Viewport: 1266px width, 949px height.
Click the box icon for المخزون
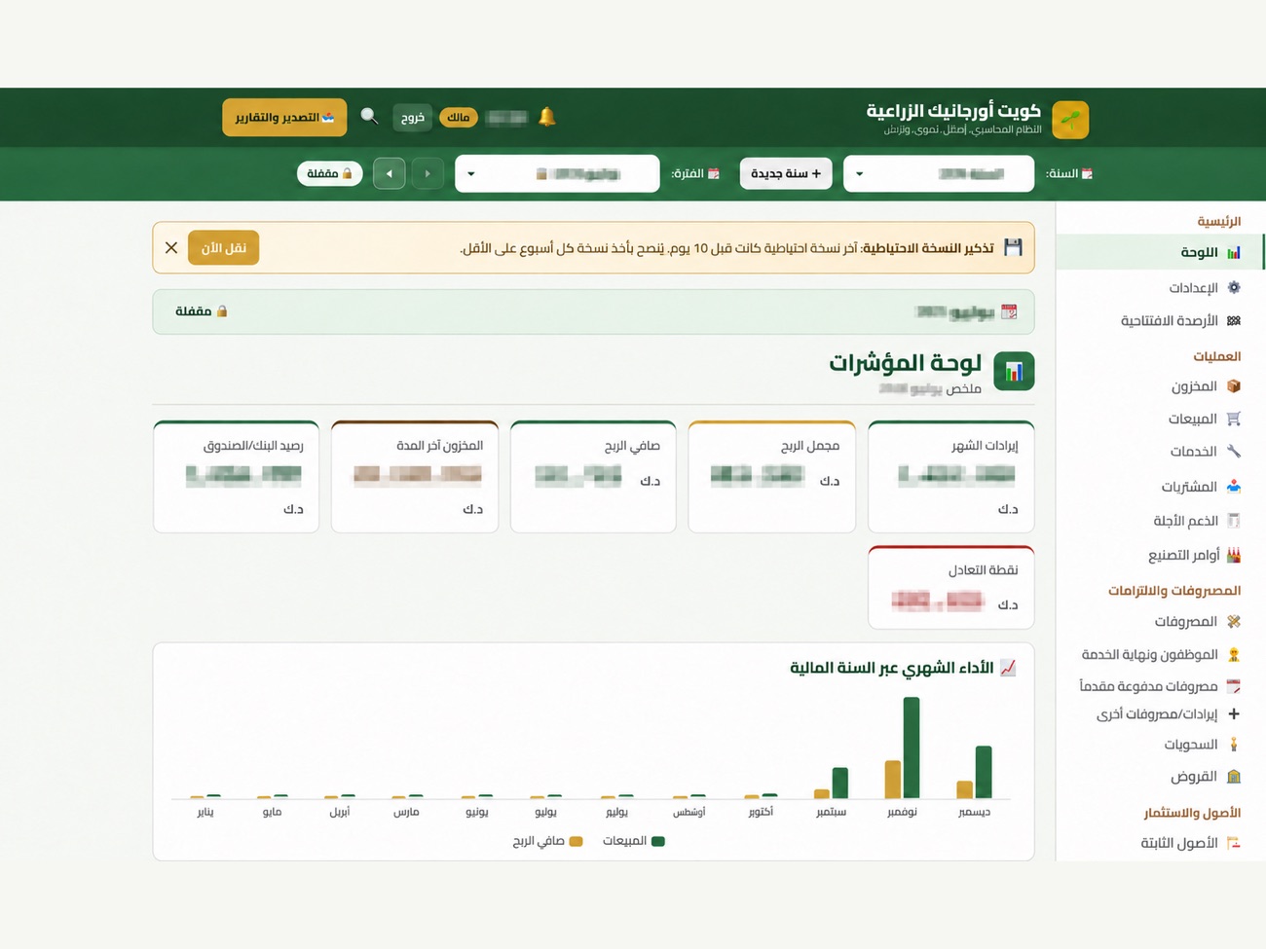pos(1234,386)
